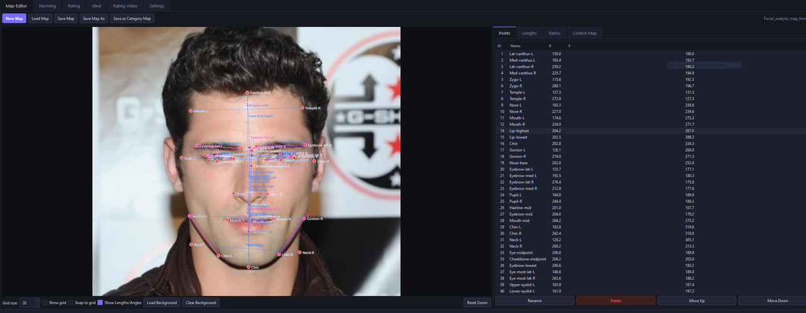Select the Nose-base row
Screen dimensions: 806x313
click(x=650, y=163)
